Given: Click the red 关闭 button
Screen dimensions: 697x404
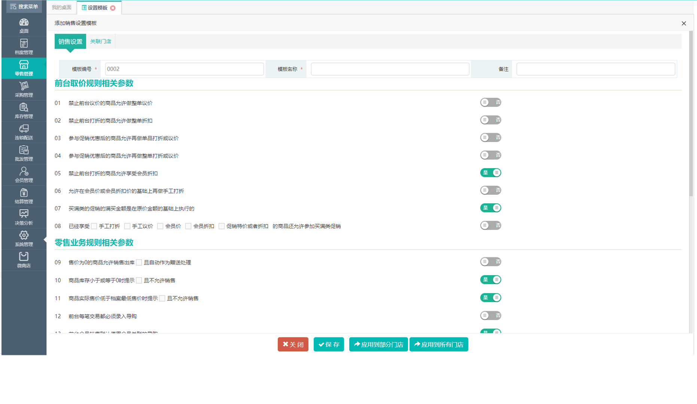Looking at the screenshot, I should pos(293,344).
